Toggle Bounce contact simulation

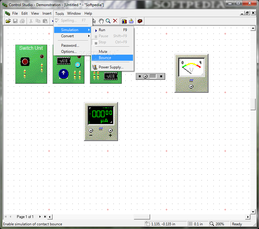tap(112, 58)
